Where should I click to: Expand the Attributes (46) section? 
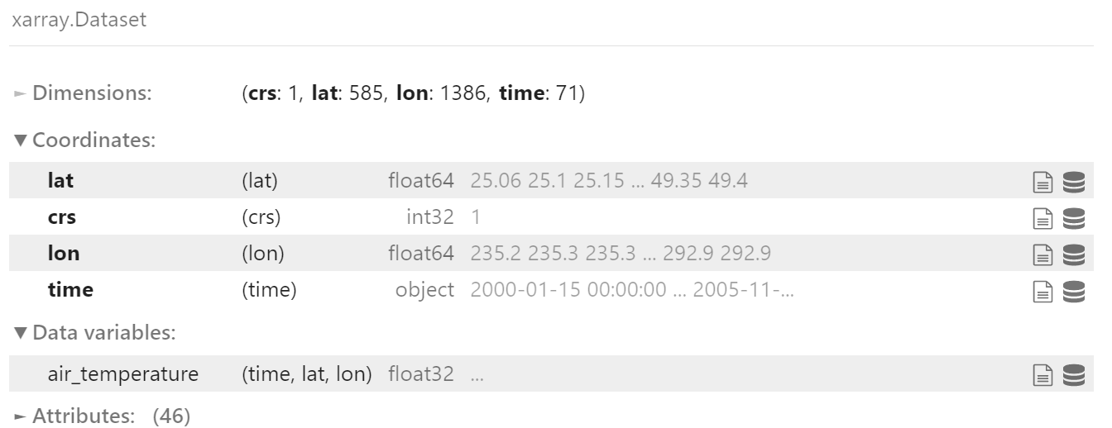102,416
